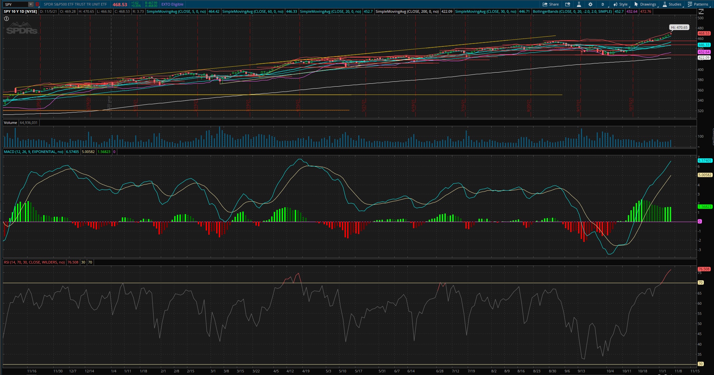Viewport: 714px width, 375px height.
Task: Click the O: 469.28 open value
Action: [68, 11]
